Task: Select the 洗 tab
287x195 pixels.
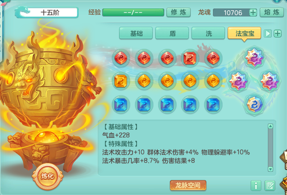Action: [208, 33]
